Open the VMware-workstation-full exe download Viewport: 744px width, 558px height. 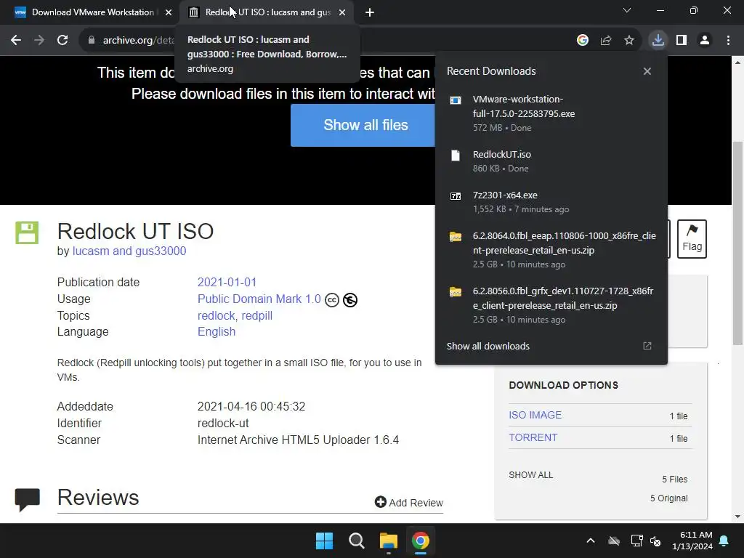click(551, 113)
